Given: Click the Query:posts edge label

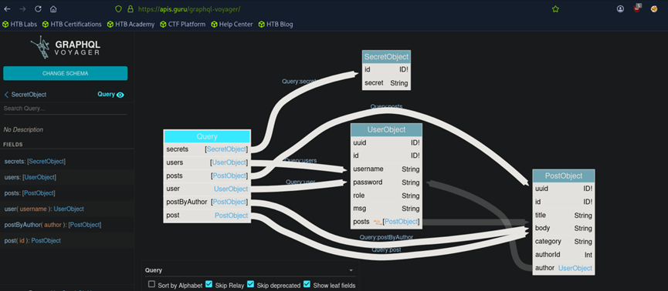Looking at the screenshot, I should click(386, 106).
